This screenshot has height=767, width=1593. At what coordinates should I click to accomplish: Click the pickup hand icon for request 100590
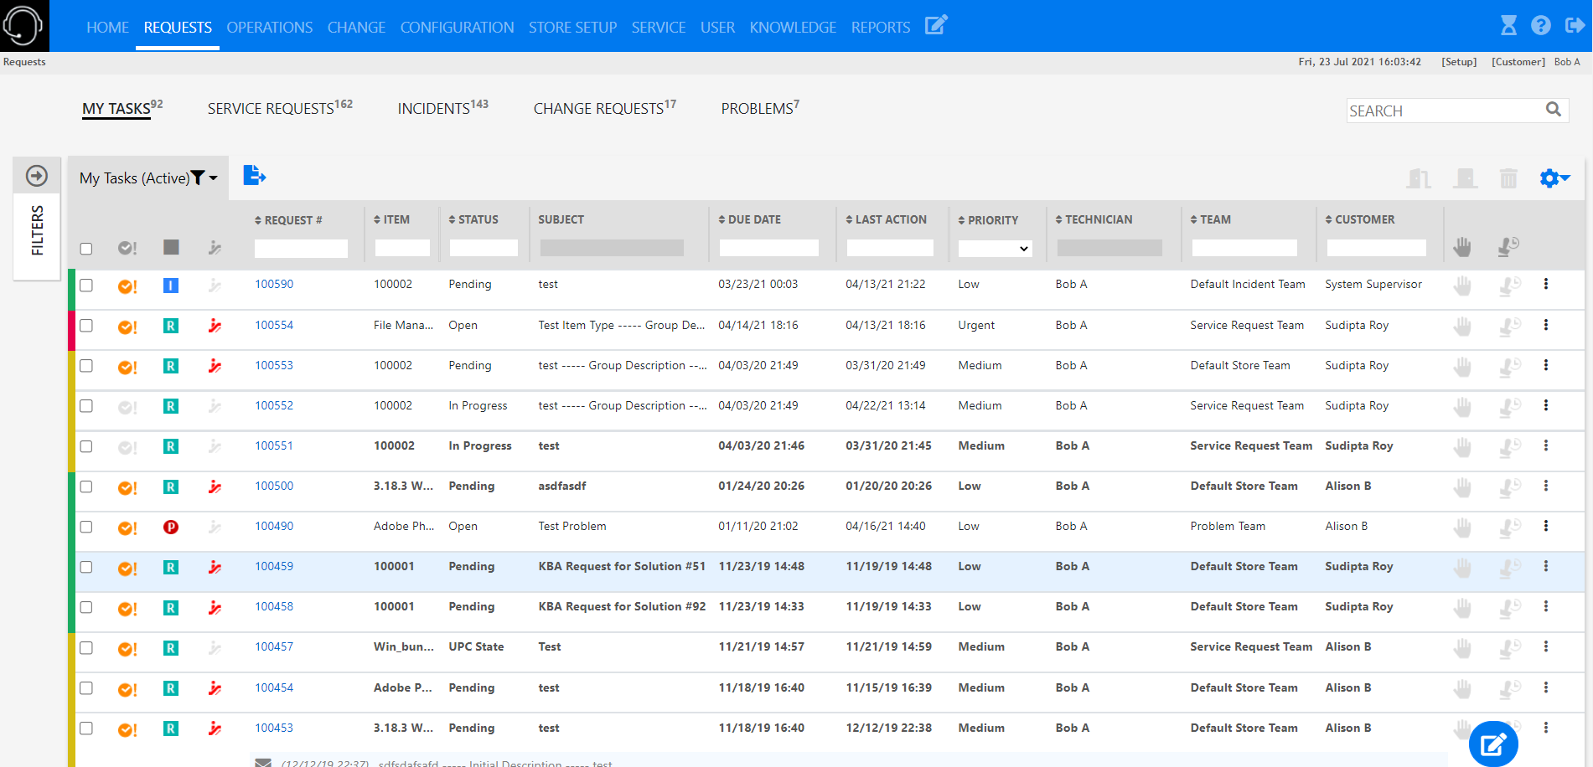pos(1462,286)
